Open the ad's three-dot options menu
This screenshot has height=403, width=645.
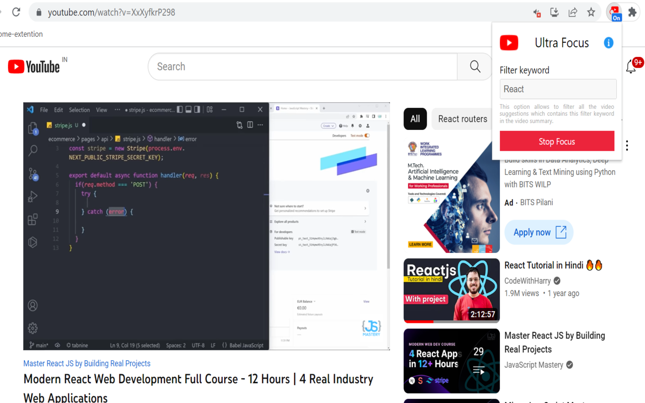point(627,146)
